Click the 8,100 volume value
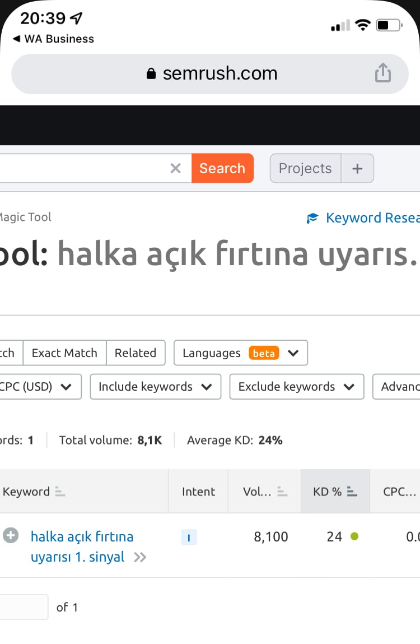This screenshot has height=644, width=420. tap(270, 536)
